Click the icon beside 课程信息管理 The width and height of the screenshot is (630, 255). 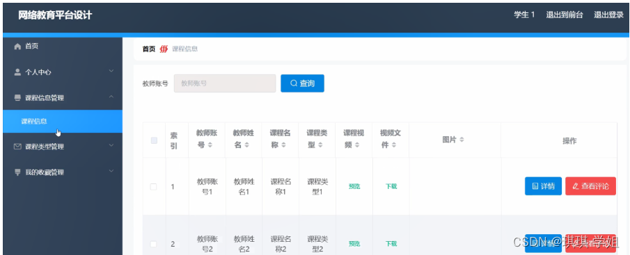[17, 98]
